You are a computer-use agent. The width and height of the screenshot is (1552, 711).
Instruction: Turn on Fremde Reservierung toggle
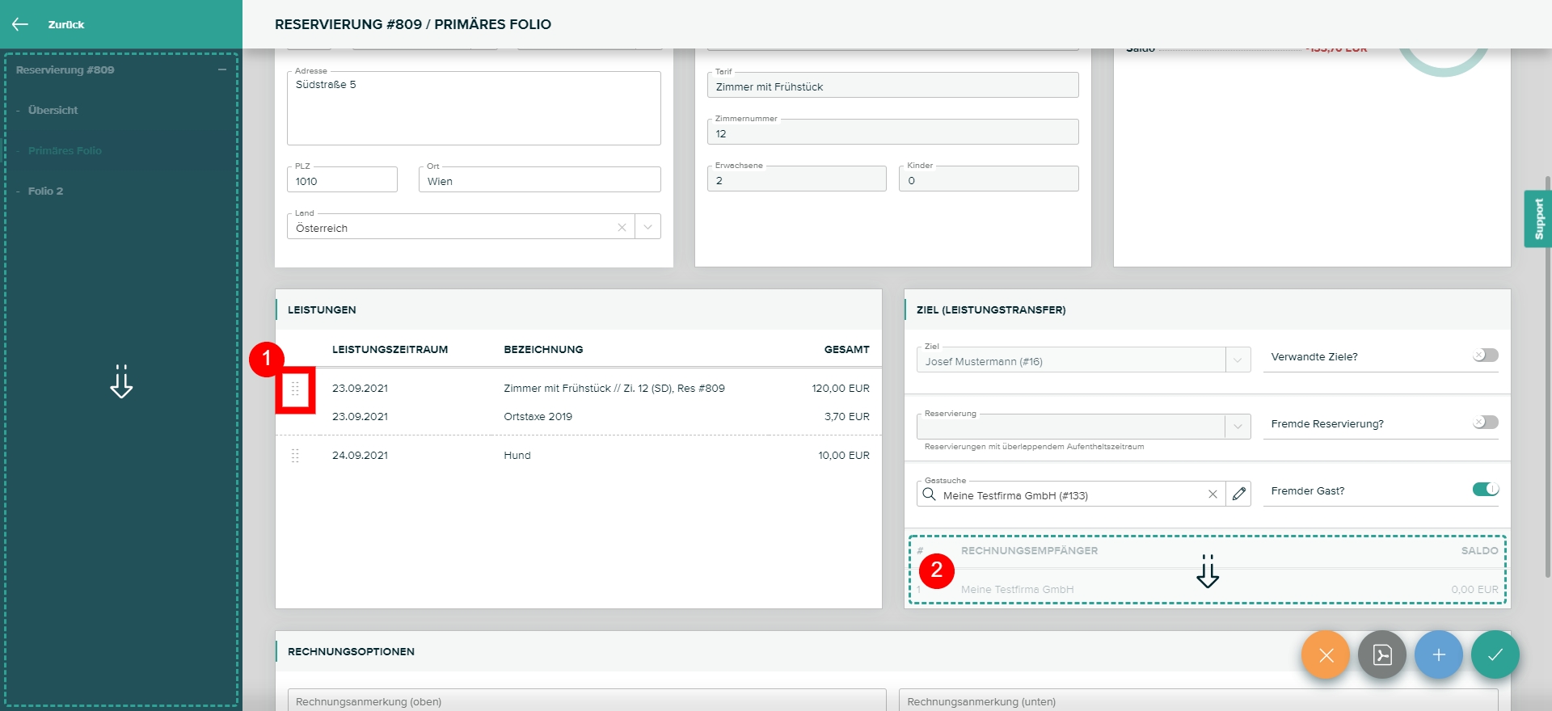click(x=1485, y=423)
